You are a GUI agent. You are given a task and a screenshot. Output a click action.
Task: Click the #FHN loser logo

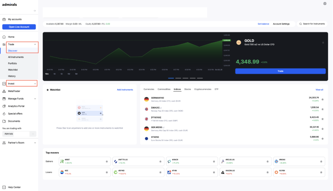click(x=169, y=172)
